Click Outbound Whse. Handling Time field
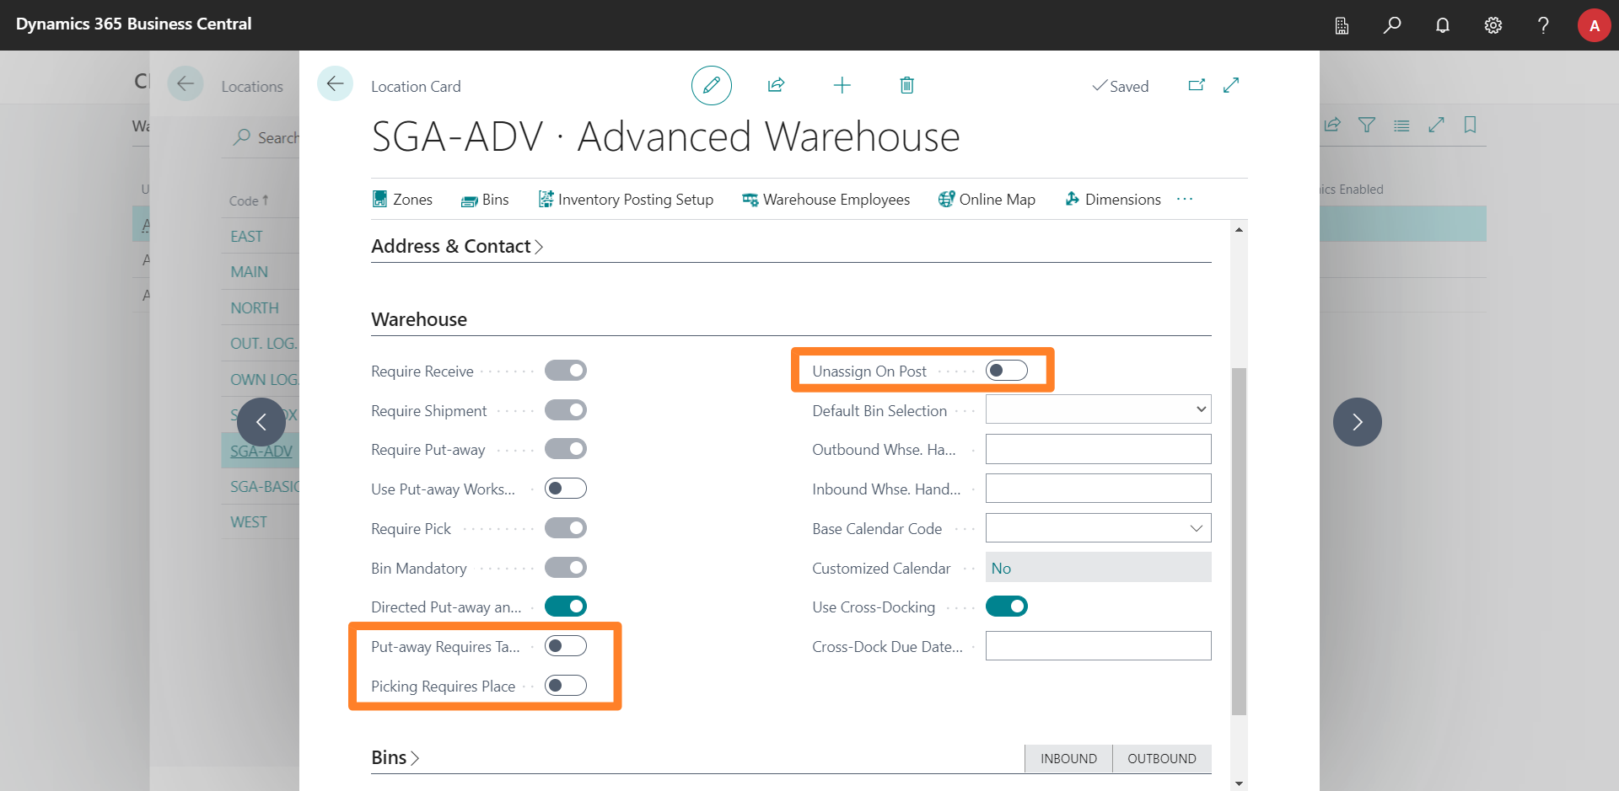 1099,449
